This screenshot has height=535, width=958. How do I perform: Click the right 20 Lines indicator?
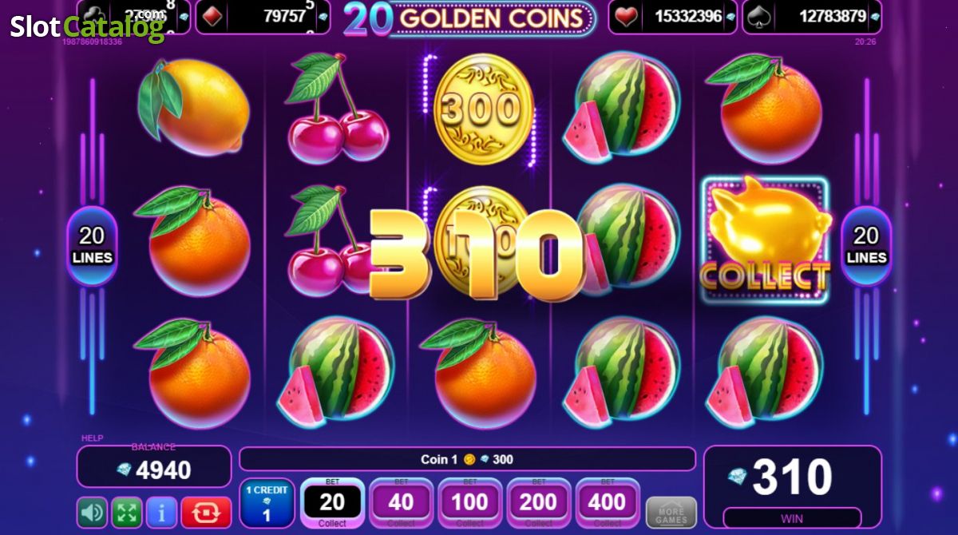tap(866, 245)
